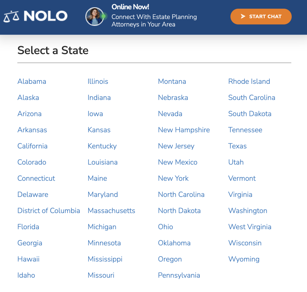Select the California state link

coord(32,146)
